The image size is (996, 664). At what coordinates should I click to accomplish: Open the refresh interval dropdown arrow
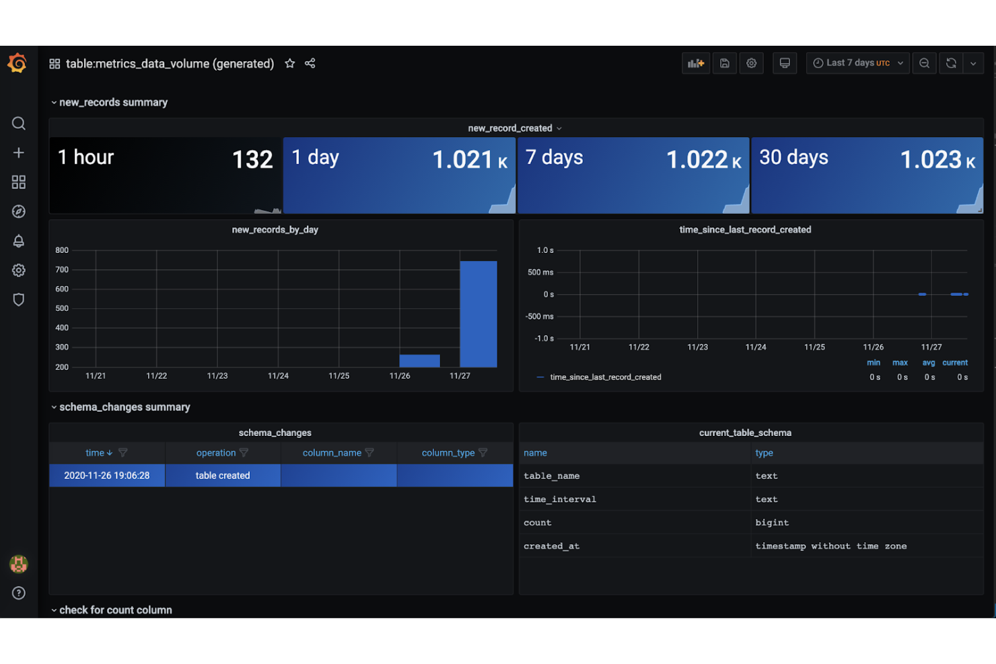(x=974, y=63)
